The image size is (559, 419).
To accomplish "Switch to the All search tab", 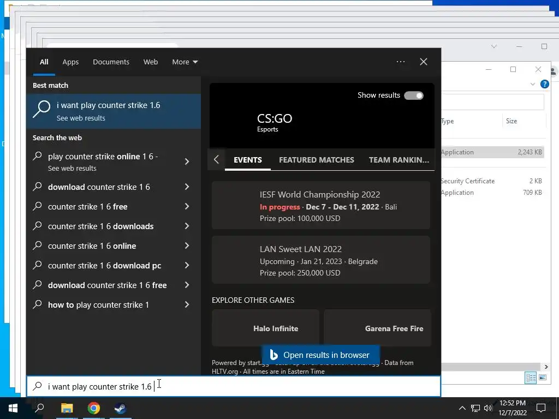I will click(44, 62).
